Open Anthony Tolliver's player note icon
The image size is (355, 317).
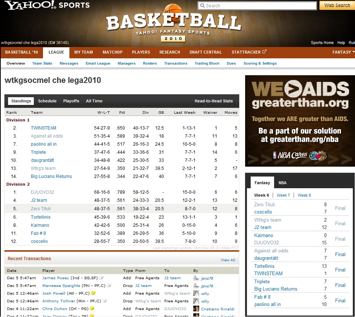tap(105, 301)
